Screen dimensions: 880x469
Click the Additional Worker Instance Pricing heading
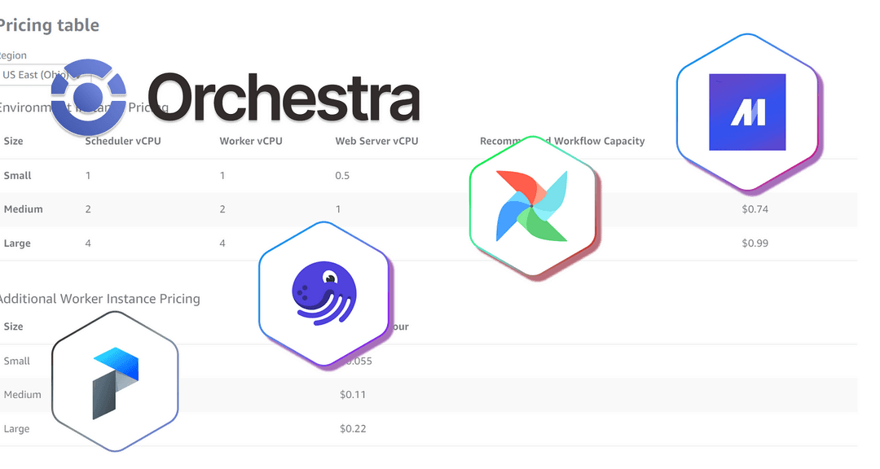click(x=99, y=299)
